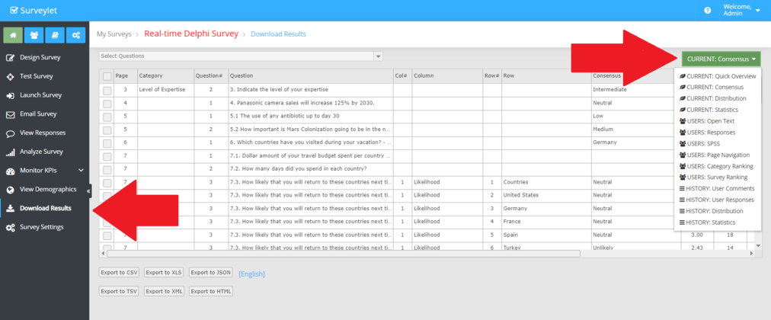Check the 7.1 Dollar amount travel budget row
771x320 pixels.
107,156
